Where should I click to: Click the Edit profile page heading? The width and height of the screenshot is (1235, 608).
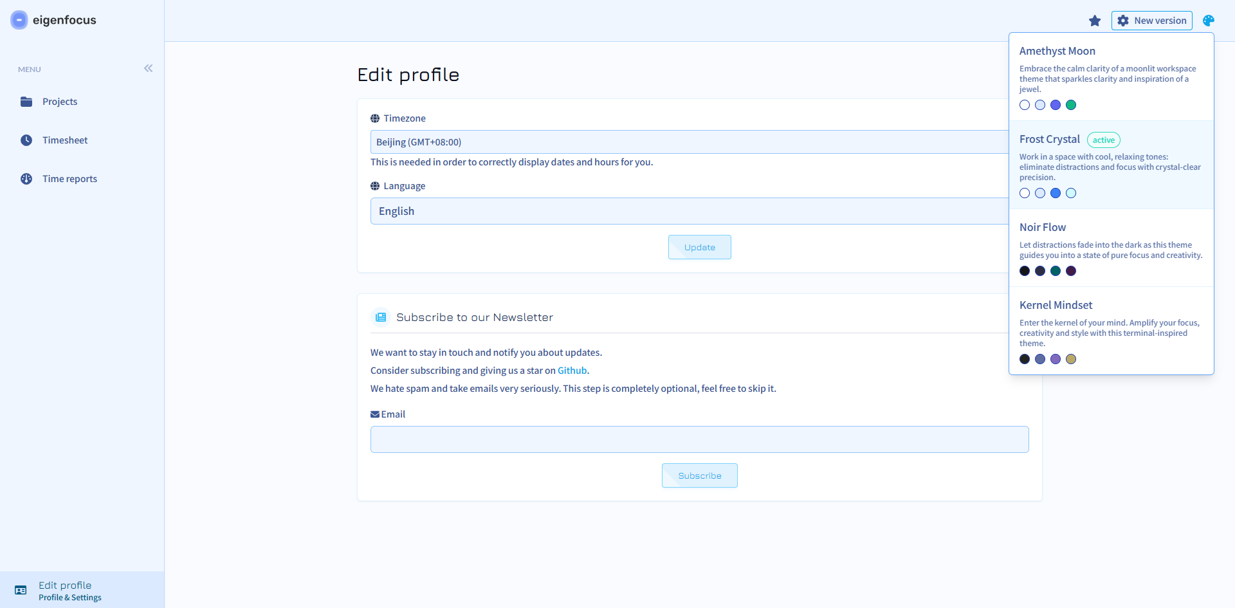408,75
